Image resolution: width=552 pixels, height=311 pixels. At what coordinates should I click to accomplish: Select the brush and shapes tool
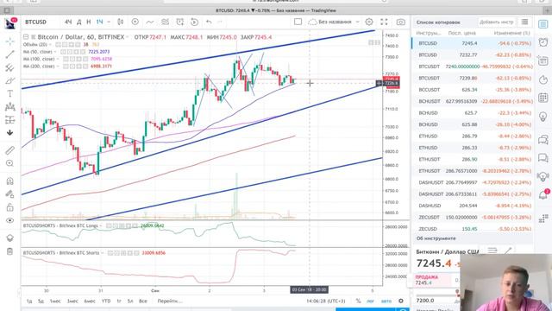(x=9, y=80)
